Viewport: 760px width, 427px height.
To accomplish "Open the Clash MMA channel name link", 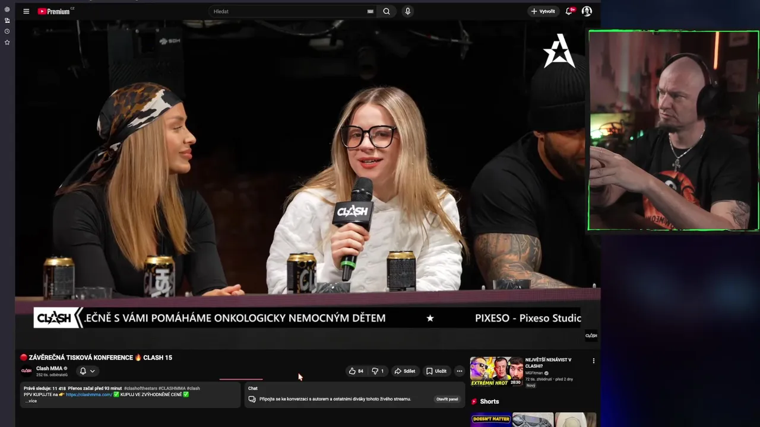I will tap(49, 368).
